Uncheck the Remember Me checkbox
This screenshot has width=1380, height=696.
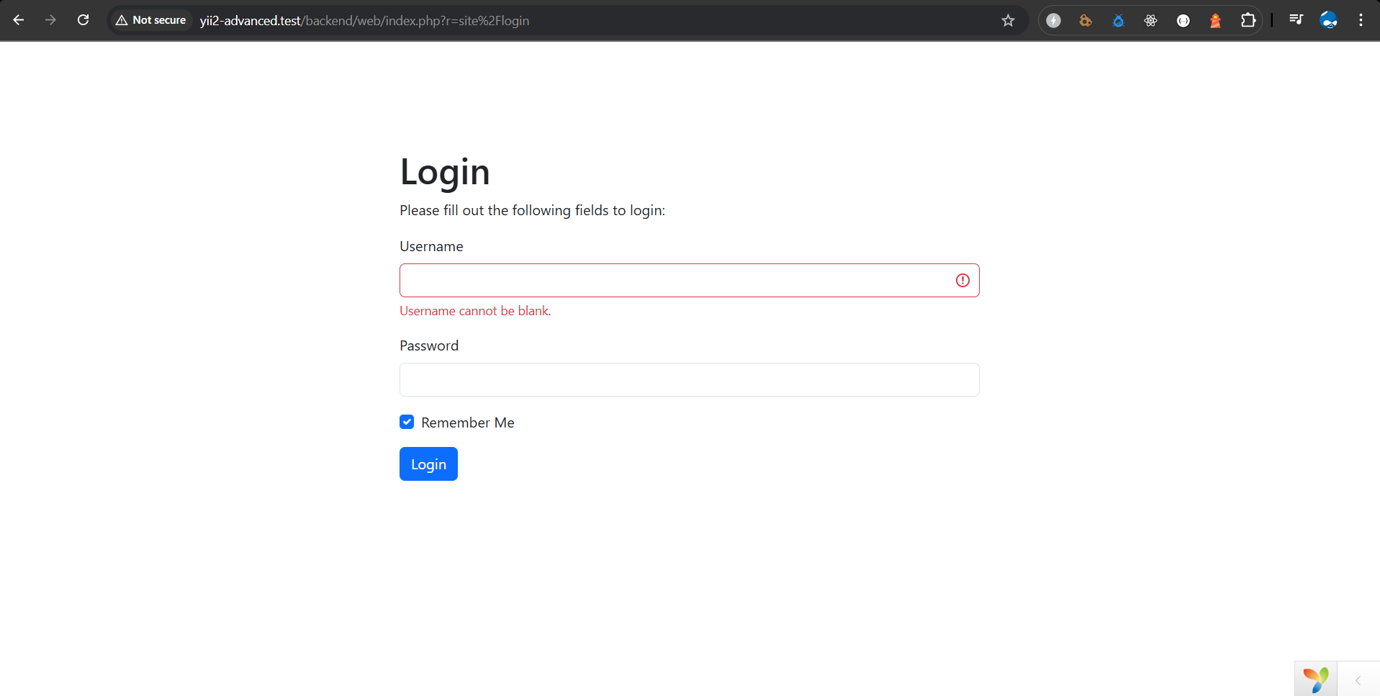407,422
